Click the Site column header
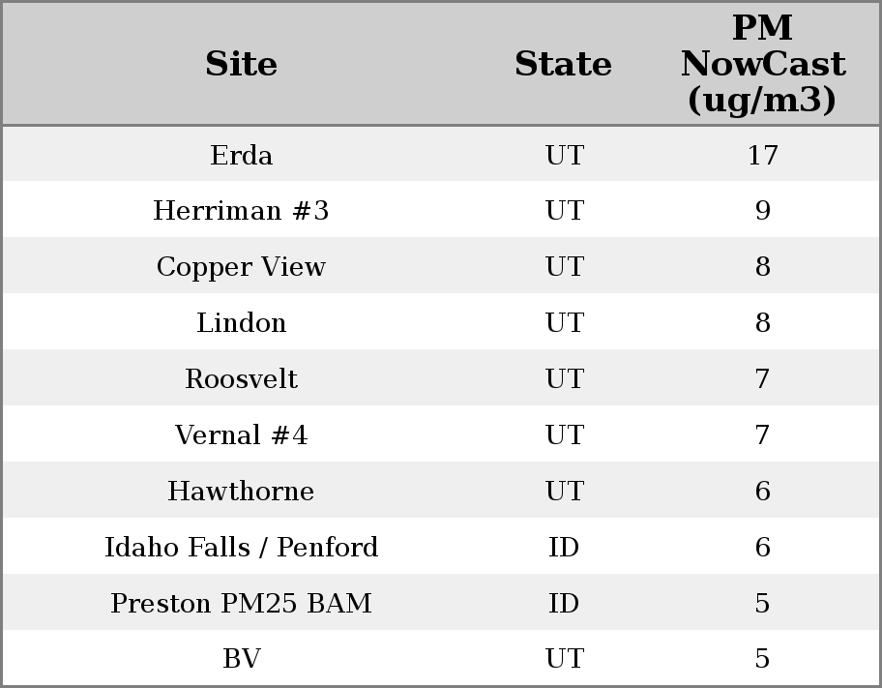 pos(241,65)
